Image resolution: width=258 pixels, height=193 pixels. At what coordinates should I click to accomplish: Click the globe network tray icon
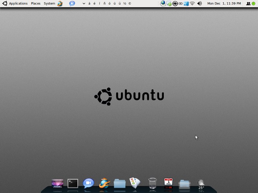(x=163, y=4)
